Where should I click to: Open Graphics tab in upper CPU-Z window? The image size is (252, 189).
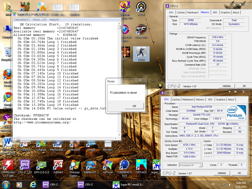click(x=225, y=12)
